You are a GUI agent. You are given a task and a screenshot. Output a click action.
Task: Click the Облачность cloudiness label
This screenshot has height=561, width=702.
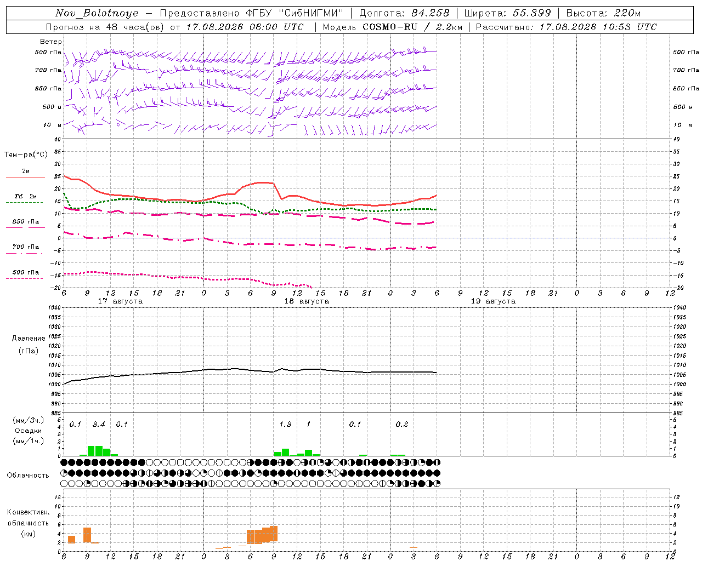[x=28, y=475]
